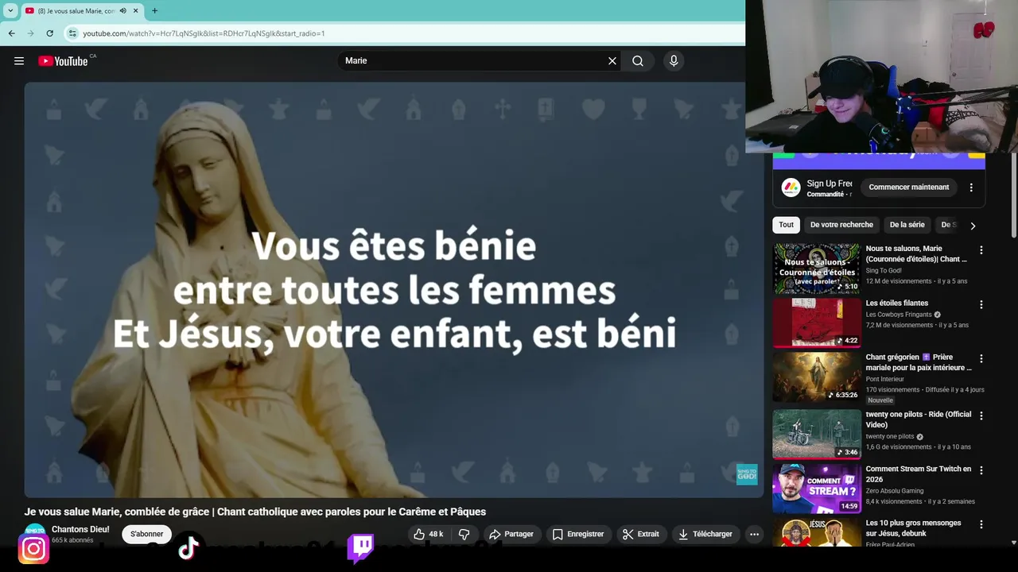This screenshot has width=1018, height=572.
Task: Click the Chantons Dieu! channel avatar
Action: (x=34, y=530)
